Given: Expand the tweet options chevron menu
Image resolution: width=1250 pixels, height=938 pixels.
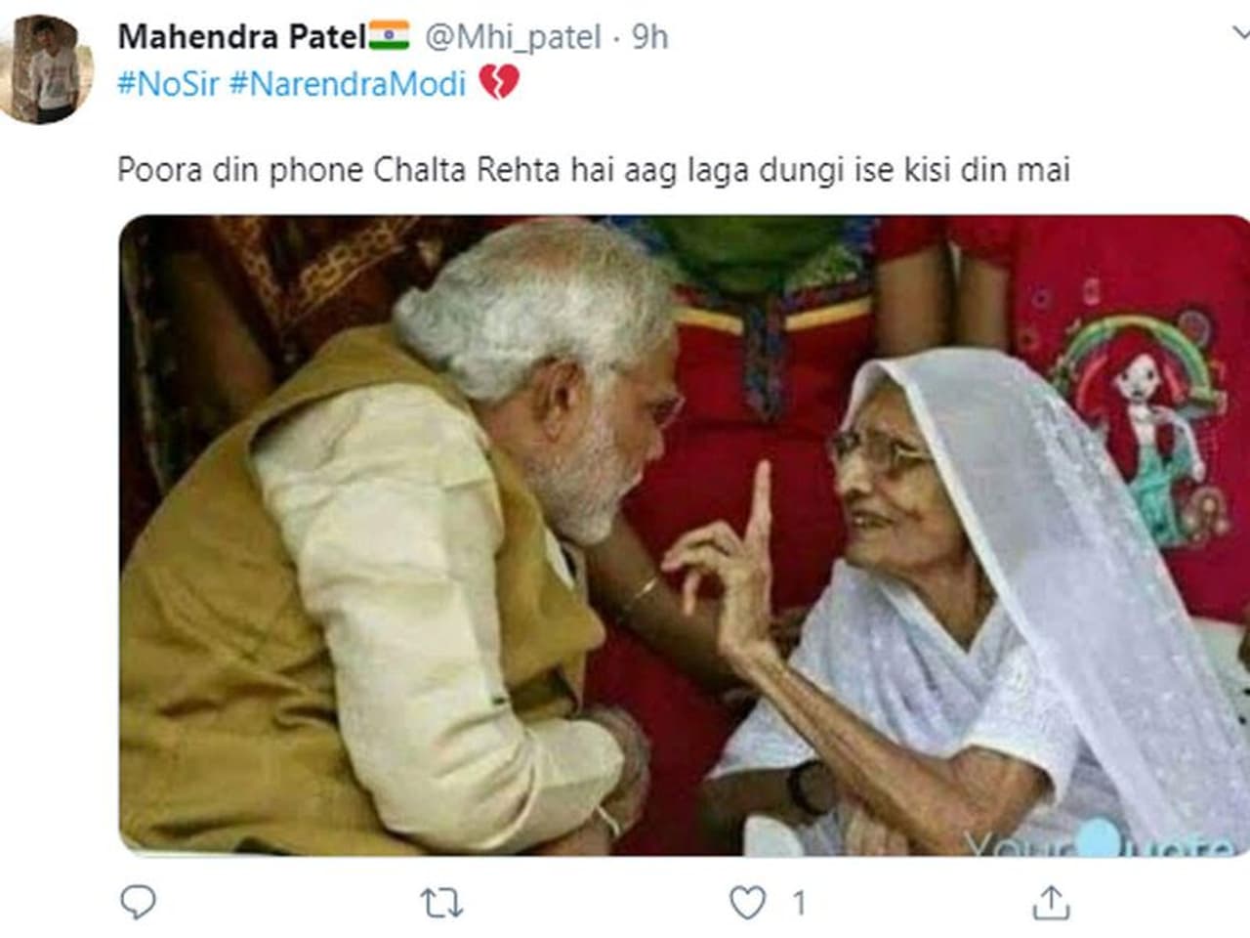Looking at the screenshot, I should click(x=1240, y=35).
